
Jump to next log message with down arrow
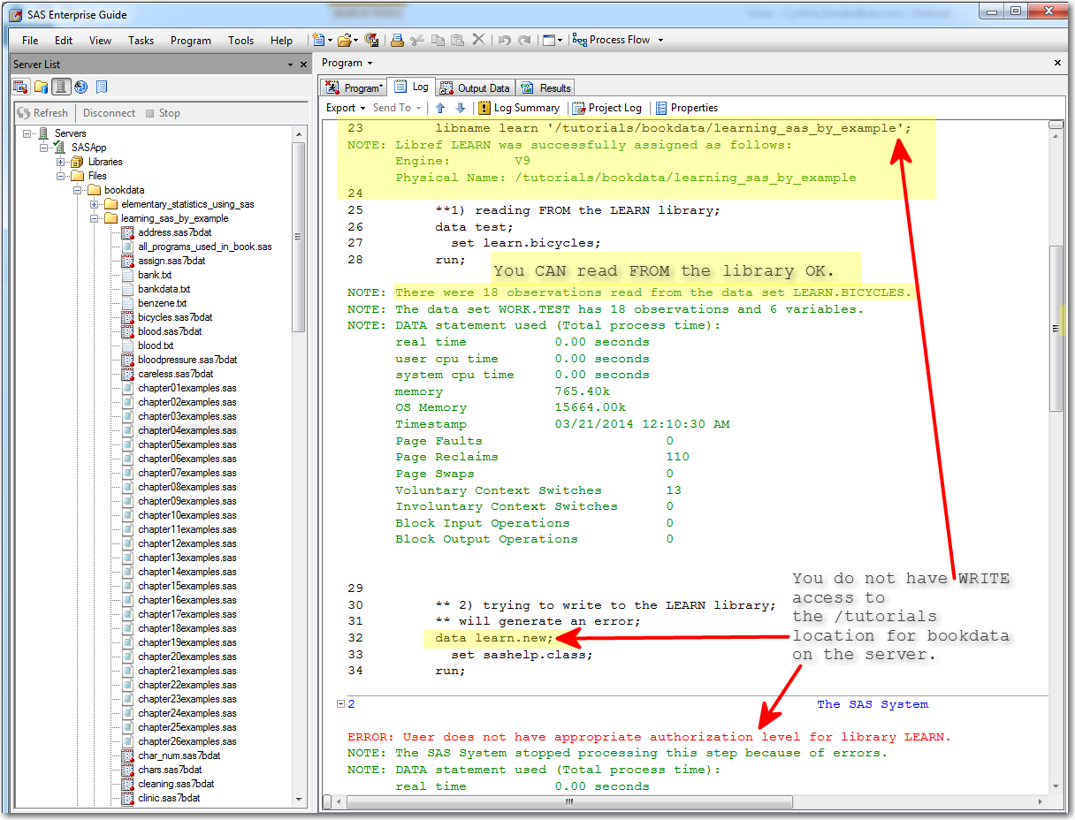(x=460, y=108)
